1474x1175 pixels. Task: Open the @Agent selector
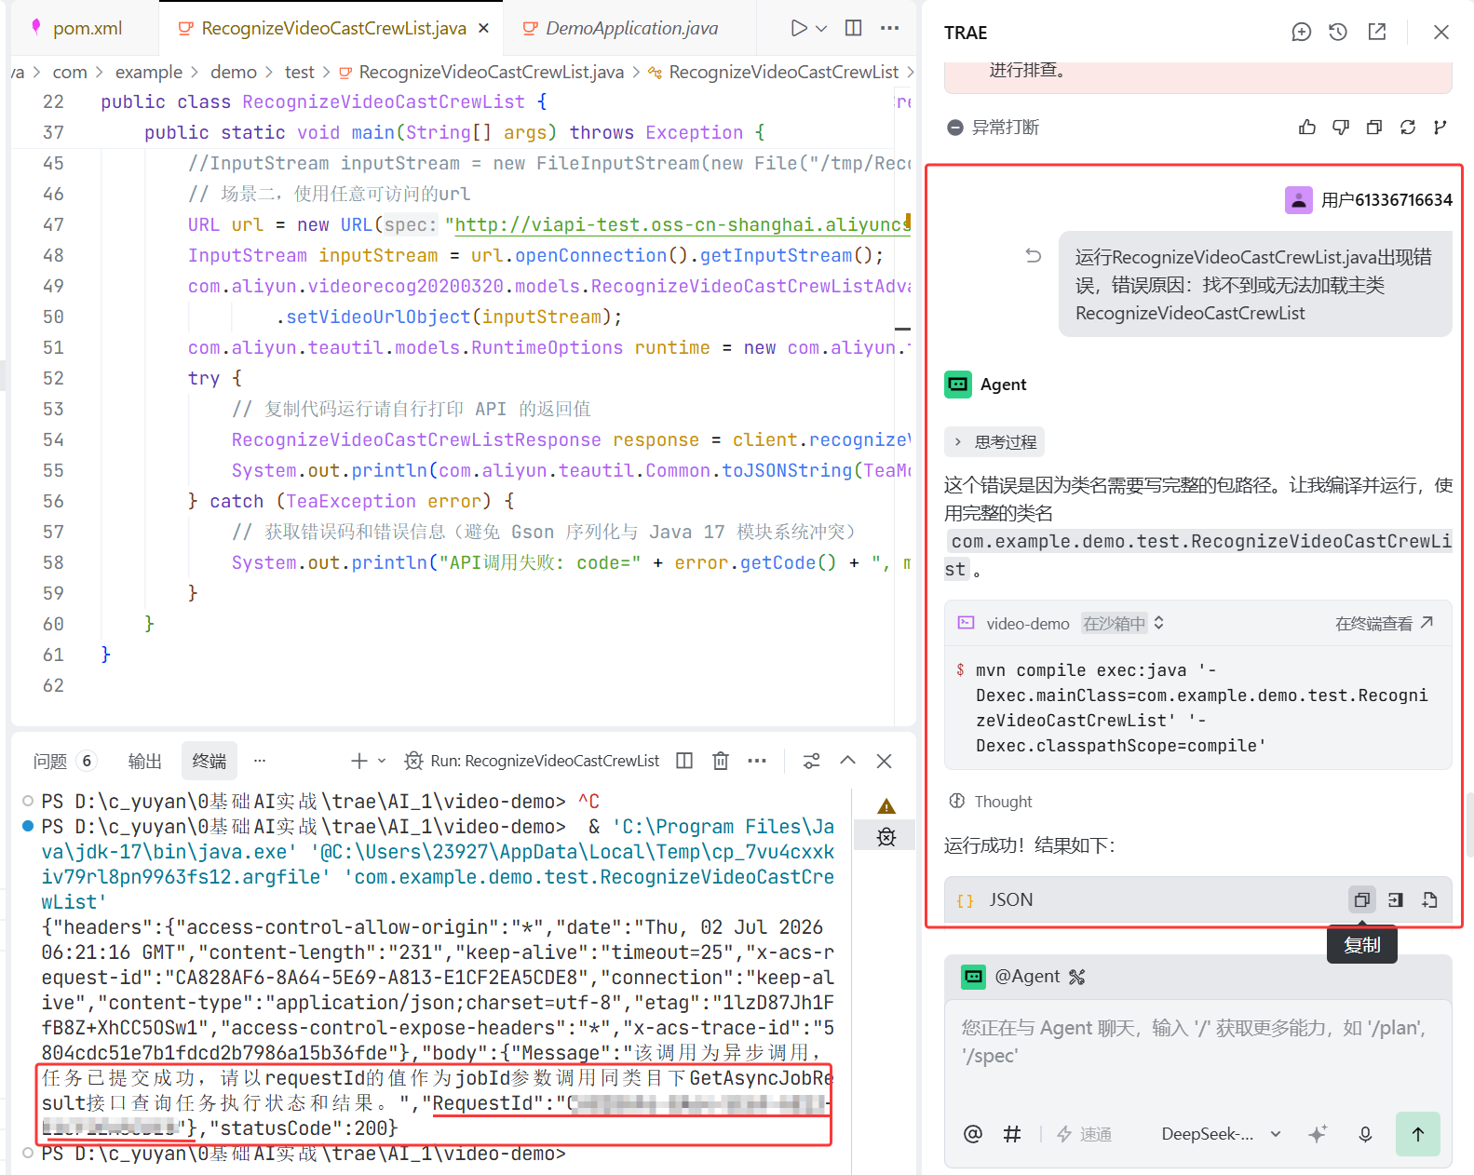pyautogui.click(x=1012, y=977)
